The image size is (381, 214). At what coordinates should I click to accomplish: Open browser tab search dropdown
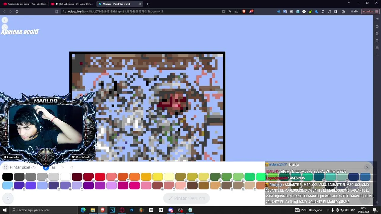coord(349,3)
